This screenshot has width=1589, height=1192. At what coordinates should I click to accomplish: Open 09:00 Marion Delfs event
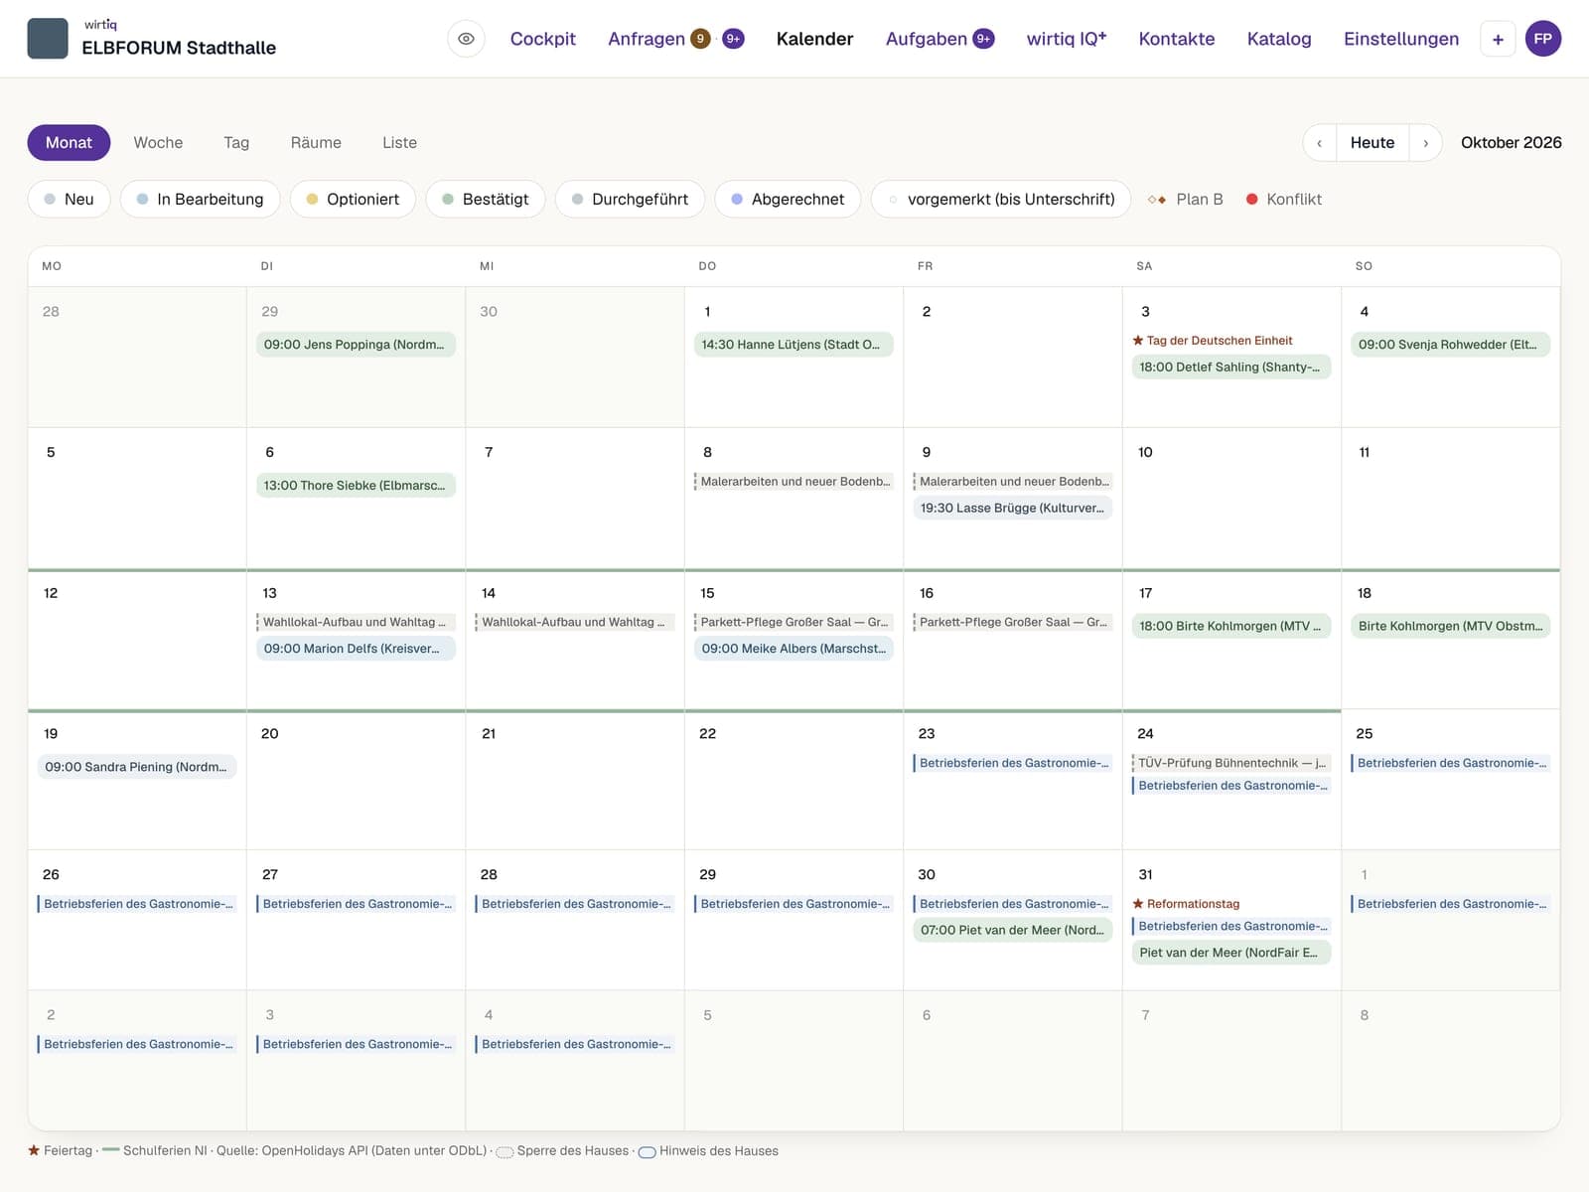click(356, 648)
